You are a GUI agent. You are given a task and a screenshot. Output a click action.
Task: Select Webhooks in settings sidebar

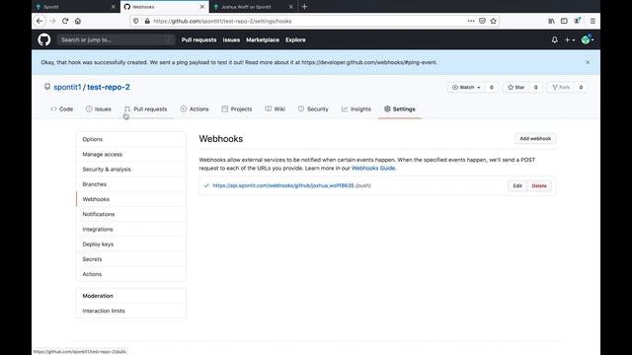click(x=131, y=199)
